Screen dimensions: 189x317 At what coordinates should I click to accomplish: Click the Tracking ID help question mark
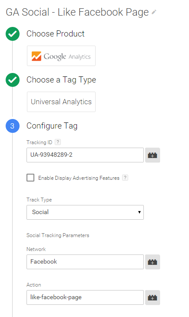click(x=58, y=142)
